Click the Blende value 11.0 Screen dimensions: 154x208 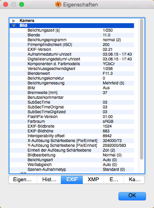(106, 35)
